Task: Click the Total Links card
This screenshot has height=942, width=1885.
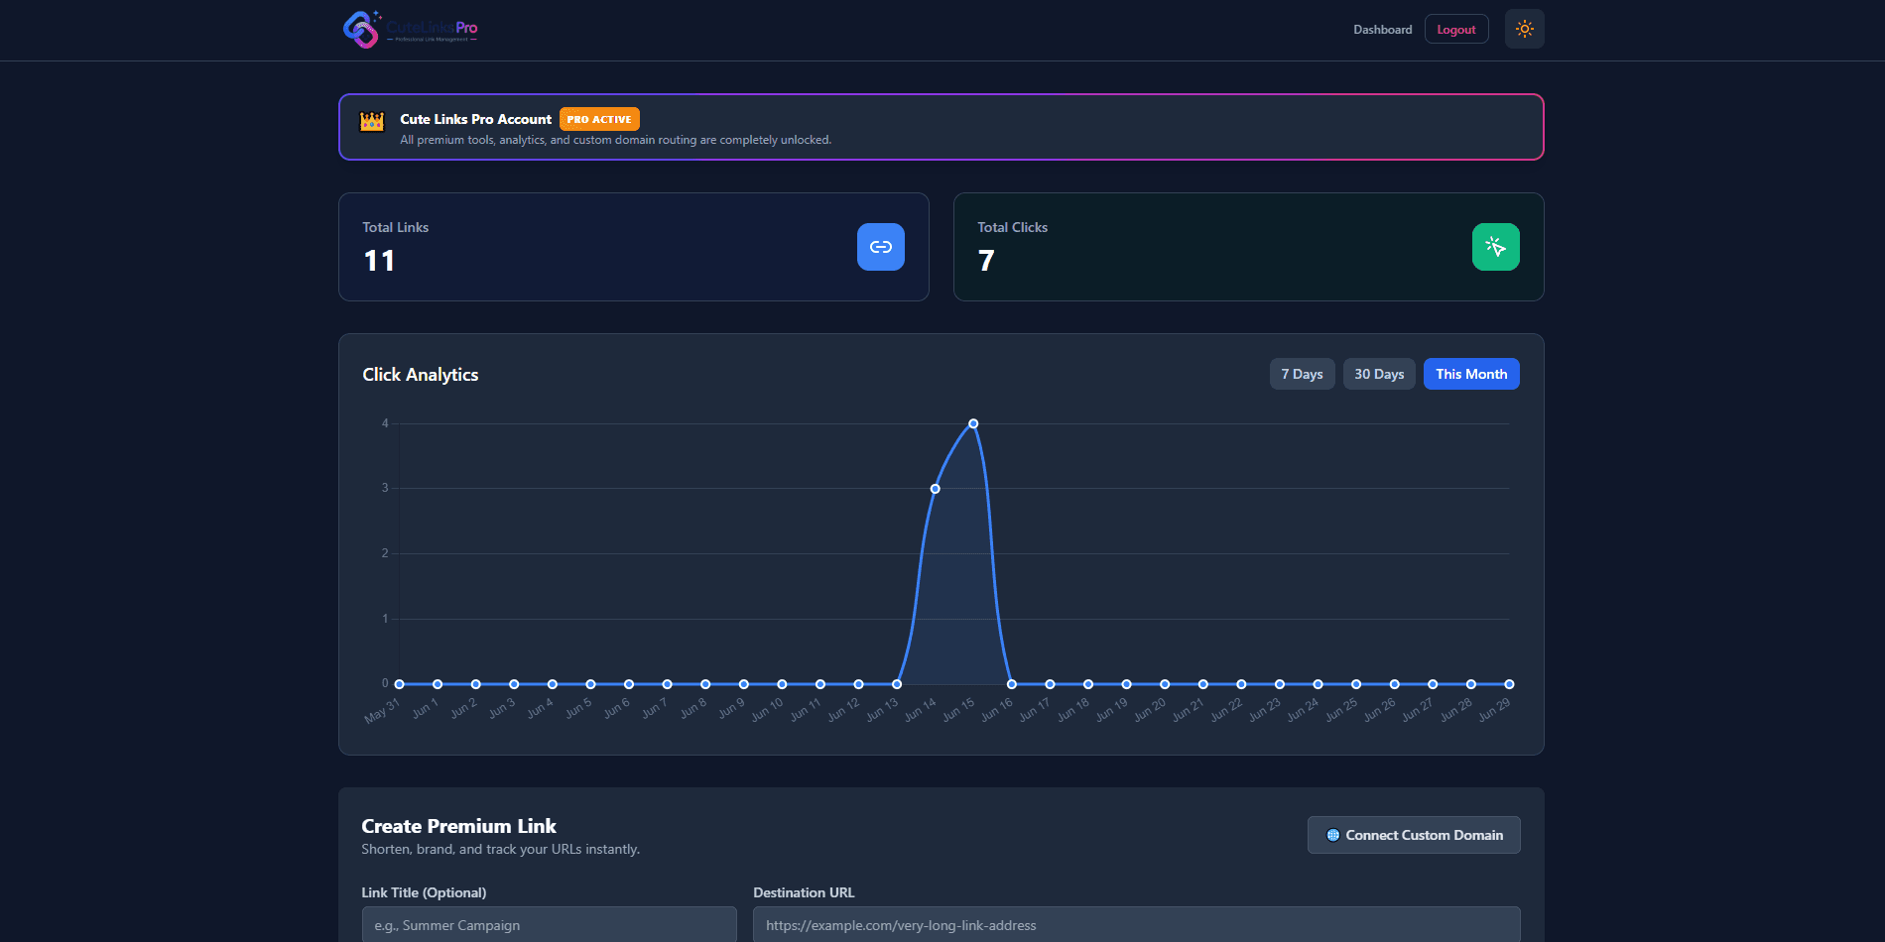Action: click(634, 247)
